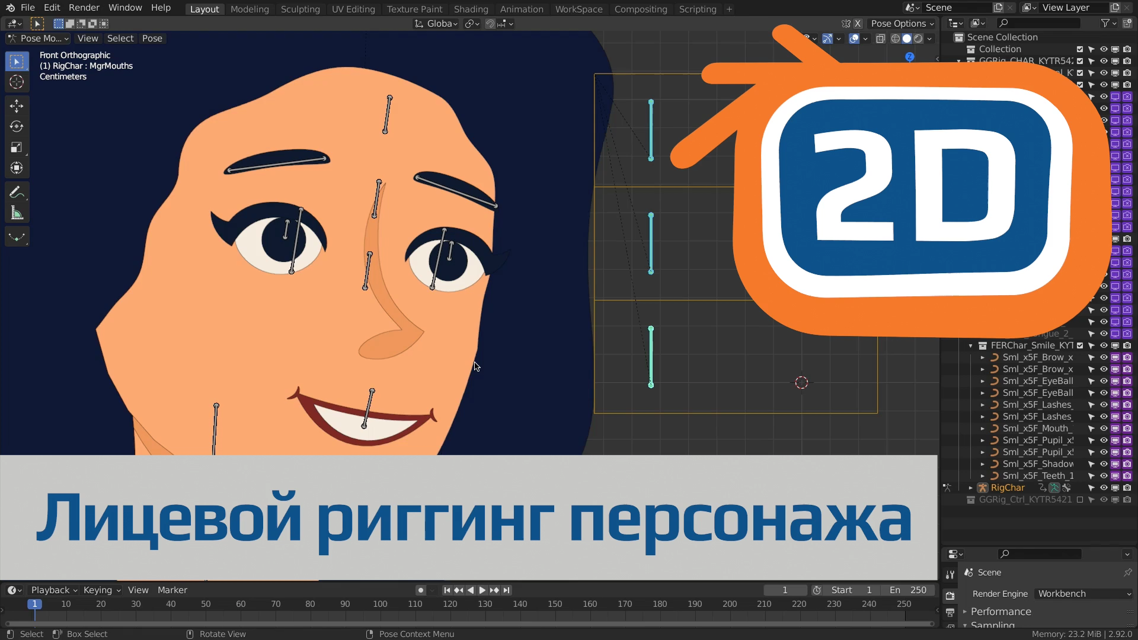Viewport: 1138px width, 640px height.
Task: Open the Pose Mode dropdown
Action: 37,38
